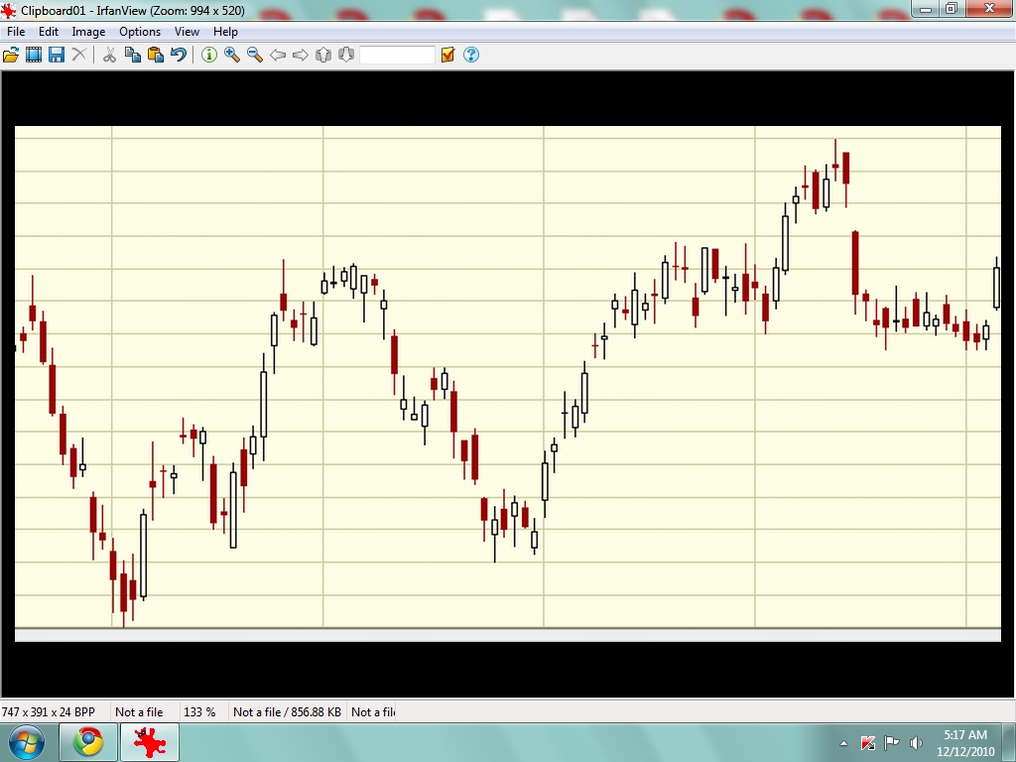Open the image Information icon

[208, 56]
